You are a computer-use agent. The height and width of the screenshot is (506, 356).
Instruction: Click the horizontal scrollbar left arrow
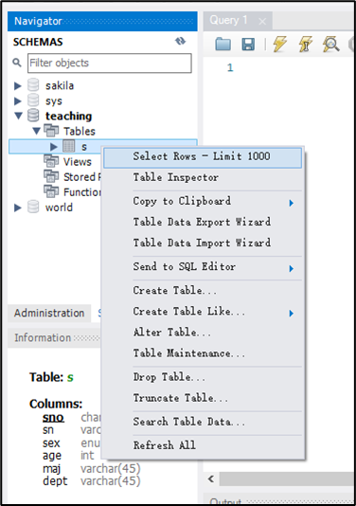tap(211, 479)
